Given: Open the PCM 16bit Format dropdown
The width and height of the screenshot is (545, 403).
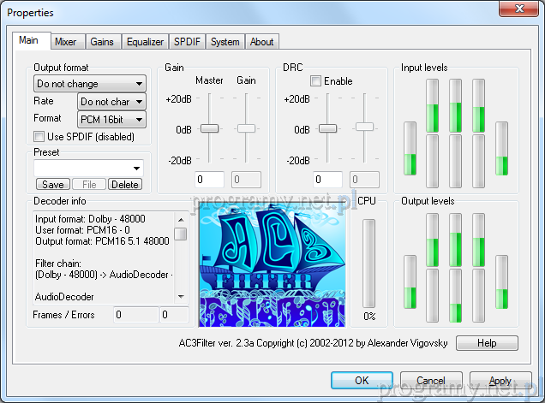Looking at the screenshot, I should click(x=111, y=119).
